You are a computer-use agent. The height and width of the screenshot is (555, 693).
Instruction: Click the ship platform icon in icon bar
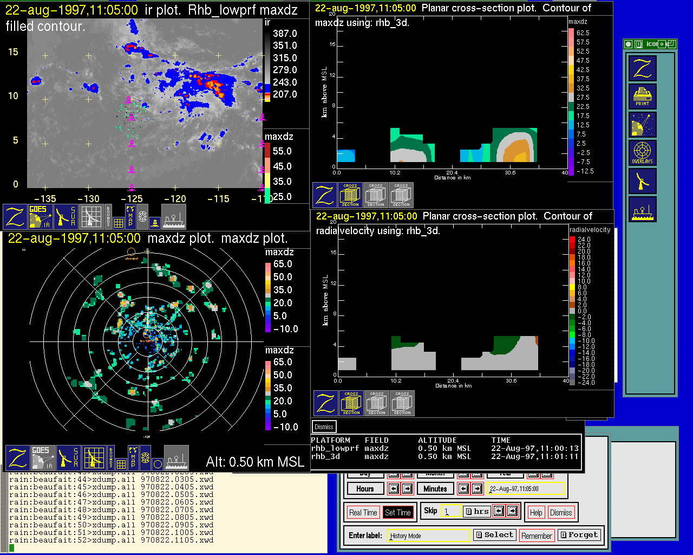pos(642,209)
